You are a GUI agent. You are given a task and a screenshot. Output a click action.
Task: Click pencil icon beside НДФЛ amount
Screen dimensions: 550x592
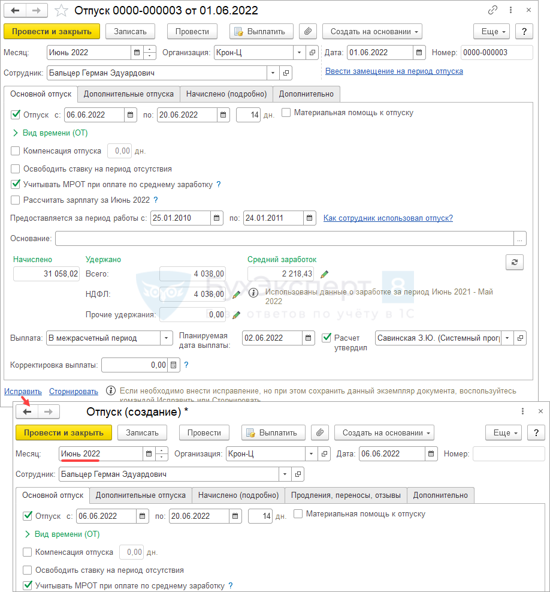point(237,294)
